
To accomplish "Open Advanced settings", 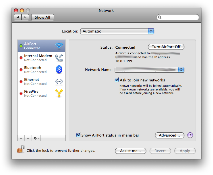I will [170, 135].
